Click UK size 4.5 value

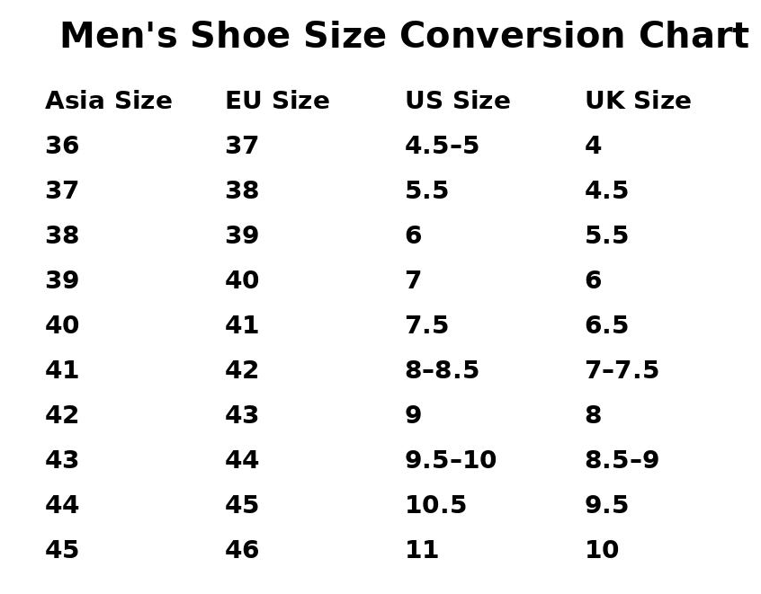point(606,191)
